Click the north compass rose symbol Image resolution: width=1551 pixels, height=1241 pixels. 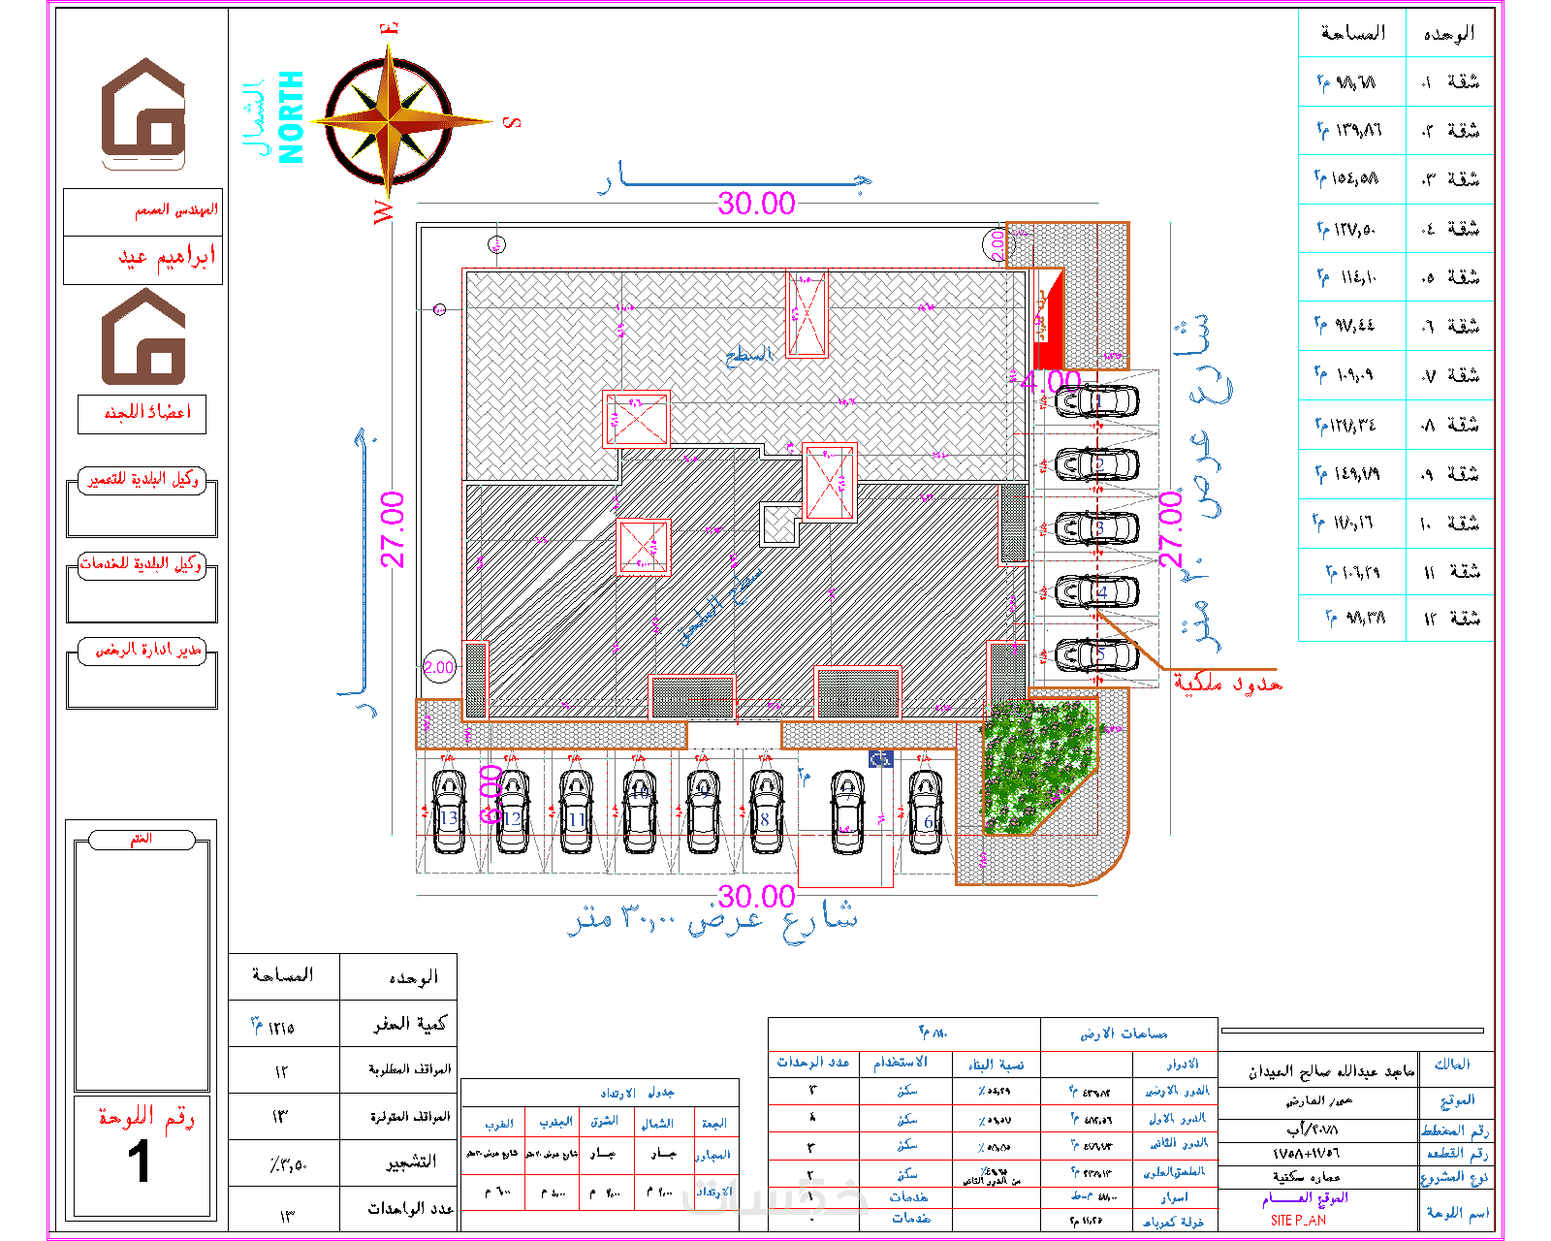(389, 122)
